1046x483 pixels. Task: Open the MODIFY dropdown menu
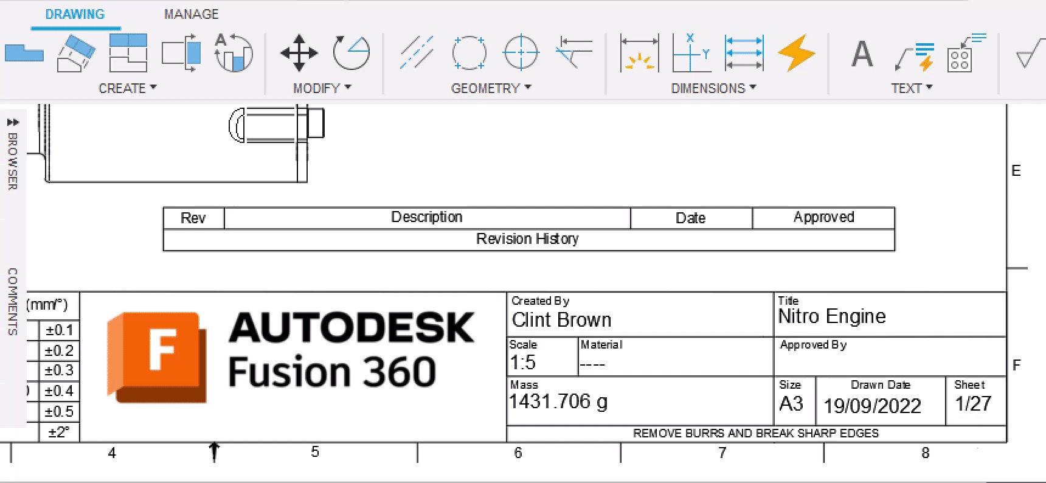tap(322, 88)
